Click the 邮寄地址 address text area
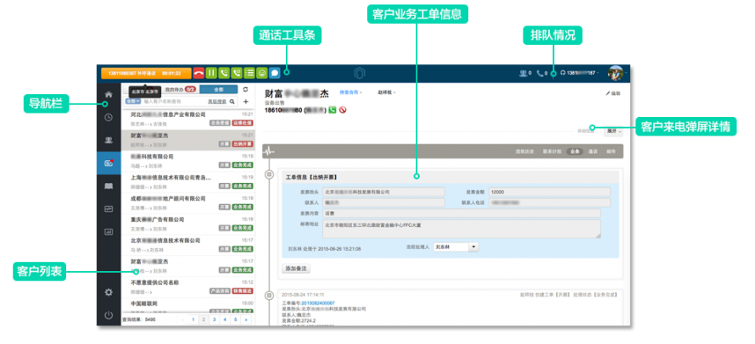Viewport: 755px width, 344px height. (x=461, y=229)
